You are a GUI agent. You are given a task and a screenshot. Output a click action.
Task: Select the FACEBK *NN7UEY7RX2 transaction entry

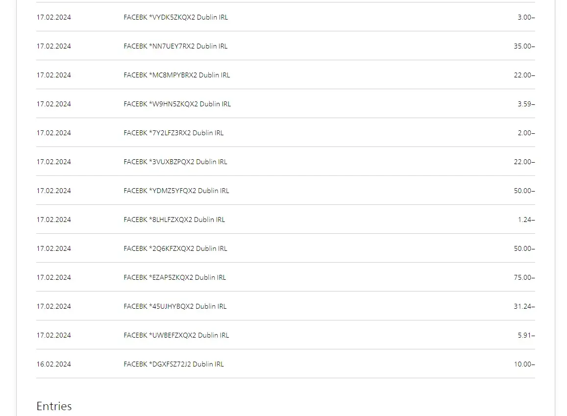coord(175,46)
